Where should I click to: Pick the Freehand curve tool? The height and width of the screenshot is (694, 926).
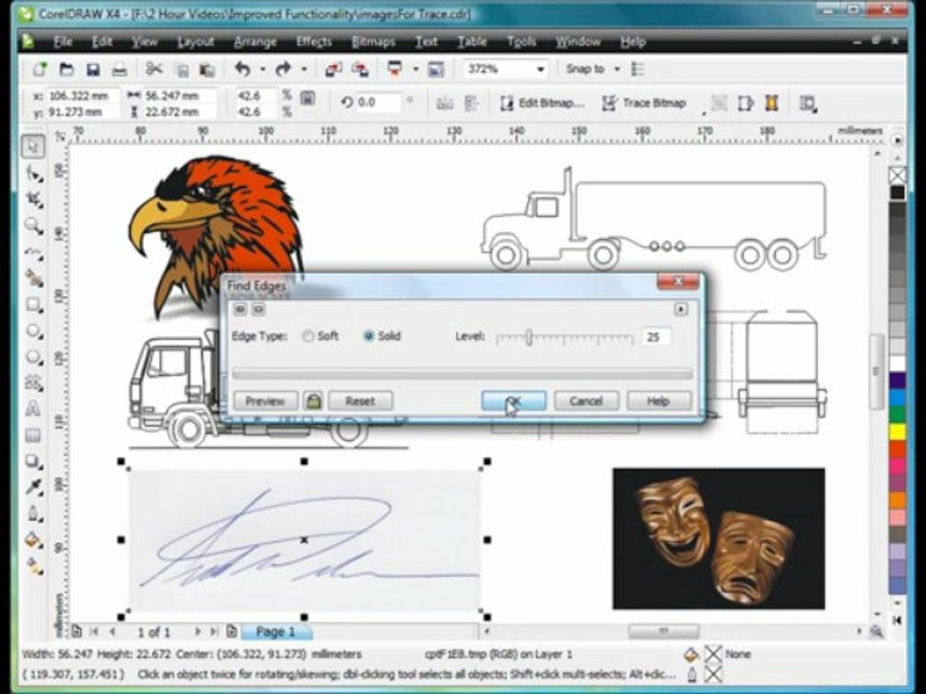(x=33, y=252)
